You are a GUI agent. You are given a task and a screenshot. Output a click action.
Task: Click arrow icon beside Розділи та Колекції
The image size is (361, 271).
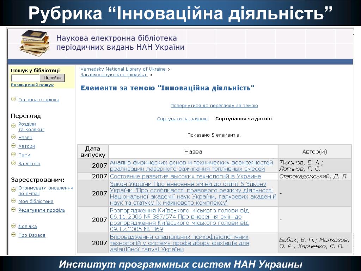[x=14, y=126]
